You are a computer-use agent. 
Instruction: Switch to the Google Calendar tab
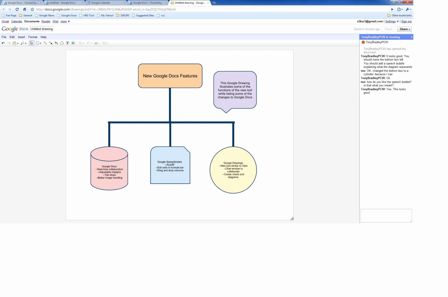[x=106, y=3]
